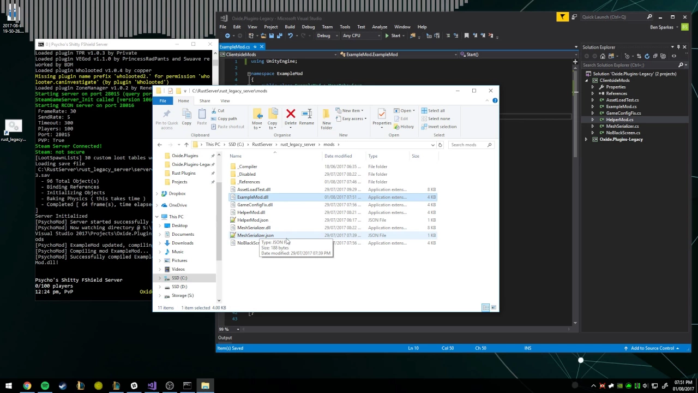Image resolution: width=698 pixels, height=393 pixels.
Task: Open Tools menu in Visual Studio
Action: tap(345, 27)
